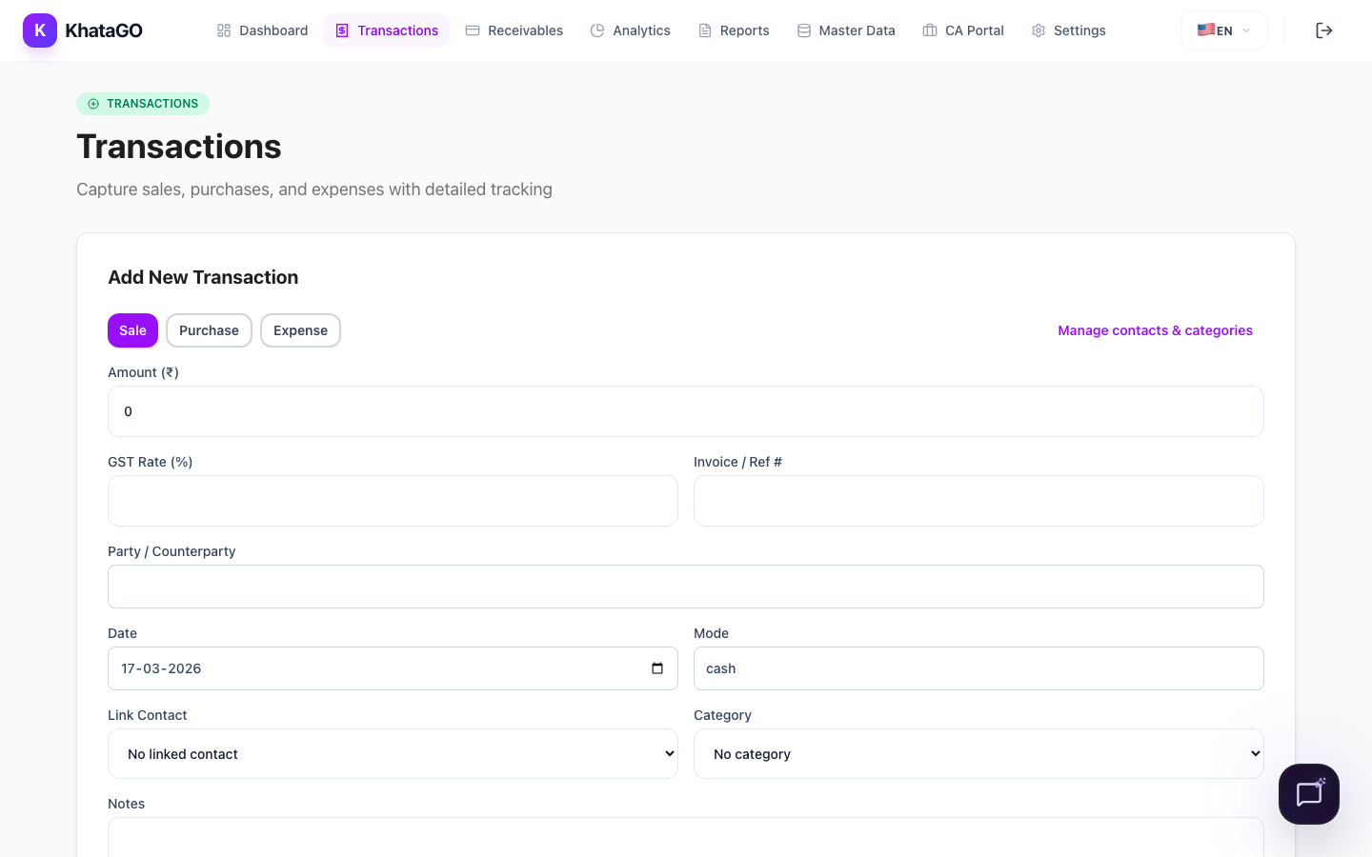Open the EN language selector
Viewport: 1372px width, 857px height.
point(1223,30)
